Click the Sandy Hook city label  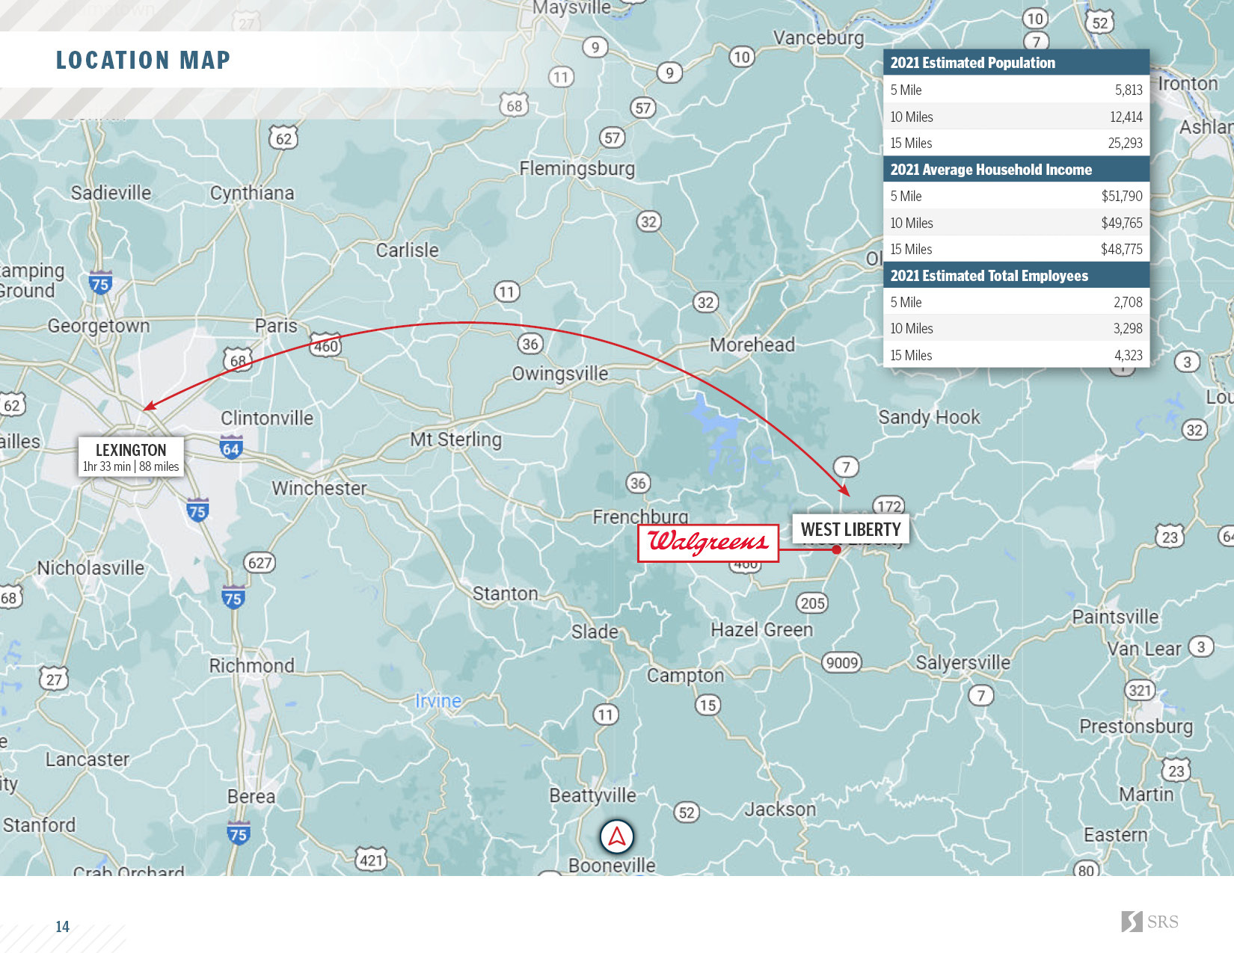(929, 417)
